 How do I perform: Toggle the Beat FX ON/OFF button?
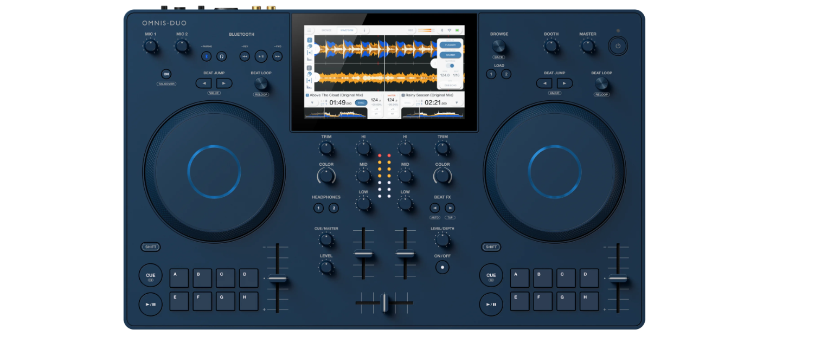(442, 267)
